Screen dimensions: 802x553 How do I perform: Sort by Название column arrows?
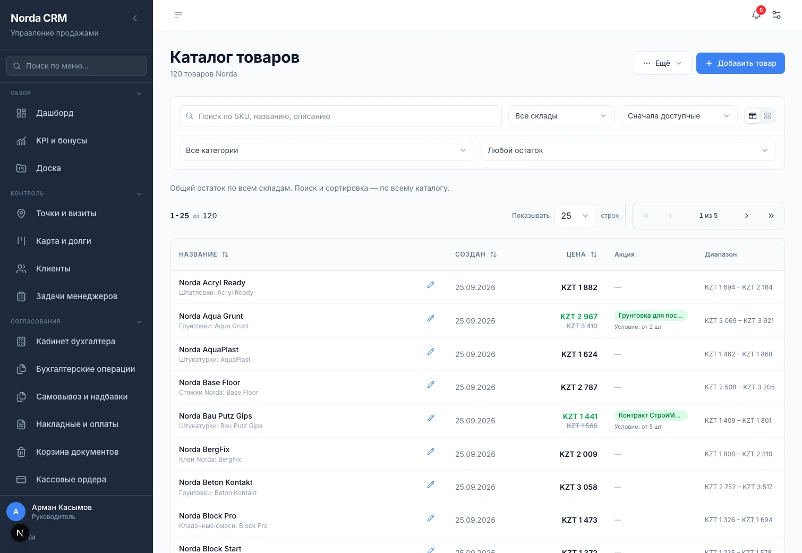click(225, 254)
